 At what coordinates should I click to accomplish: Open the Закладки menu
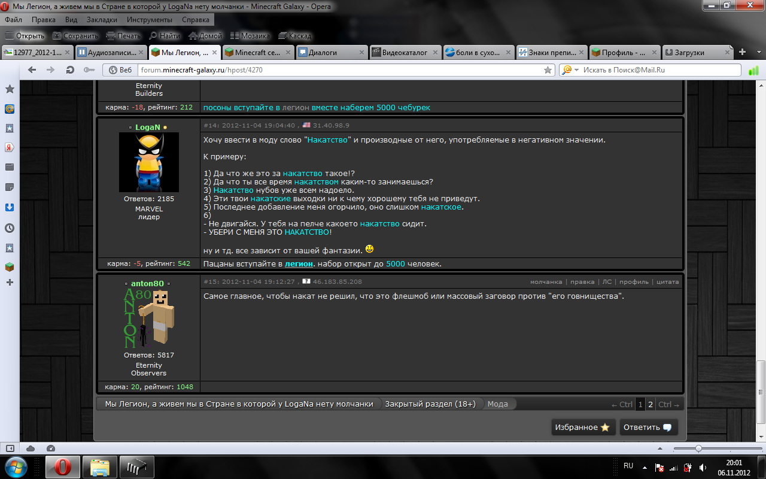[x=102, y=20]
